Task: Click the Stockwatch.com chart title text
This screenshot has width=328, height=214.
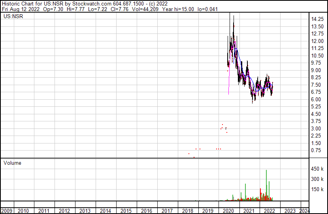Action: tap(87, 4)
